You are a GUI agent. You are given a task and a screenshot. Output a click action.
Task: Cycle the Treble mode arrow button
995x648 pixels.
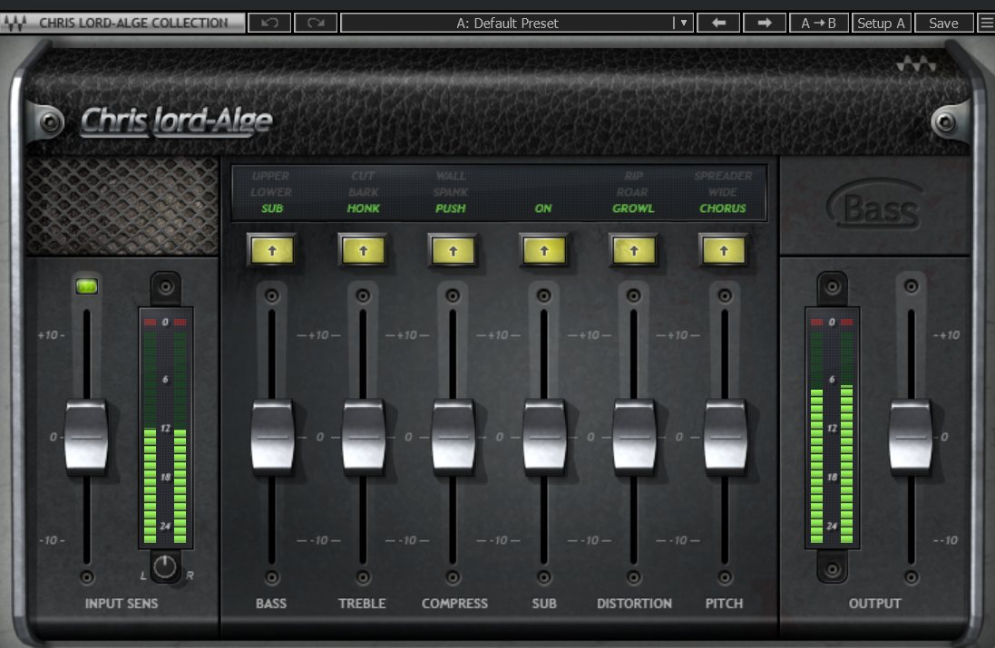click(x=363, y=250)
